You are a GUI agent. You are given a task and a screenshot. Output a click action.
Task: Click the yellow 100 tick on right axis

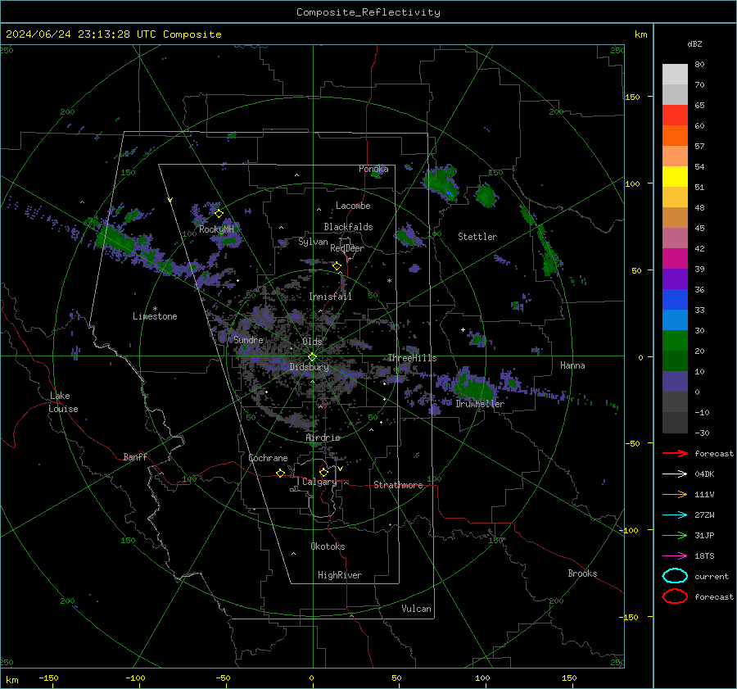632,184
